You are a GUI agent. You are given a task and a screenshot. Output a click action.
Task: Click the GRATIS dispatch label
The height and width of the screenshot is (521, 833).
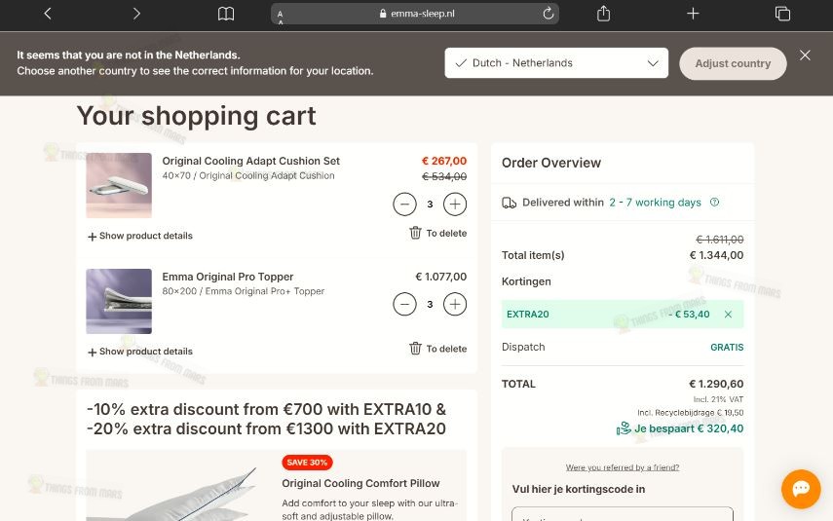pos(727,348)
